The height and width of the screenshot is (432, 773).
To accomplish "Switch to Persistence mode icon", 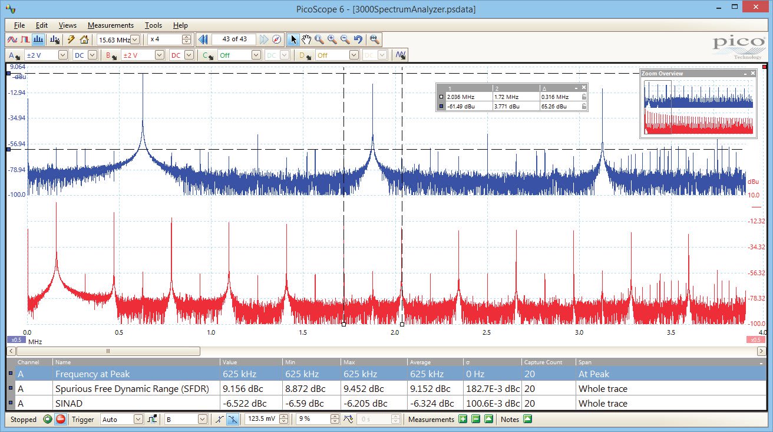I will pos(25,39).
